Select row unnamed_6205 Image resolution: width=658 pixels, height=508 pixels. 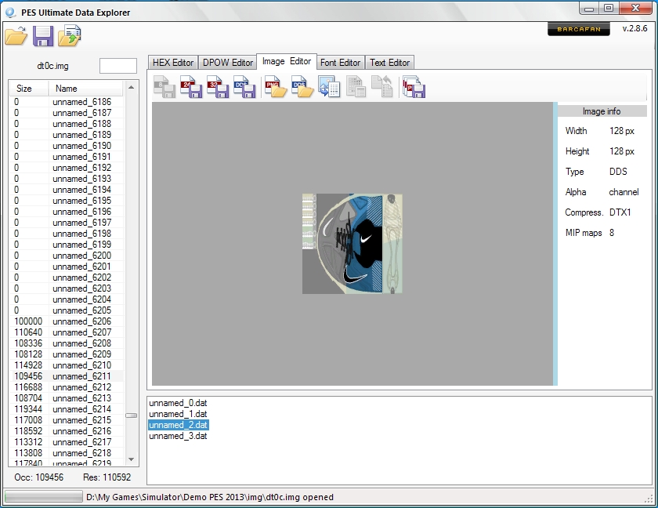(x=67, y=310)
